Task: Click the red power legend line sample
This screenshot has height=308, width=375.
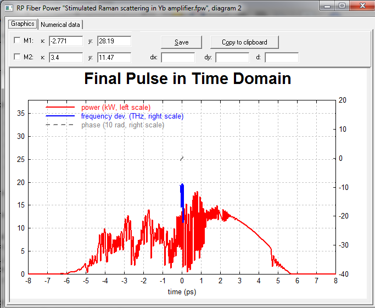Action: [60, 108]
